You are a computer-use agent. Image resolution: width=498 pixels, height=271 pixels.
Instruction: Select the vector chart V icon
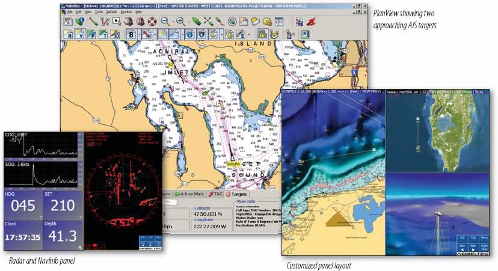point(81,35)
